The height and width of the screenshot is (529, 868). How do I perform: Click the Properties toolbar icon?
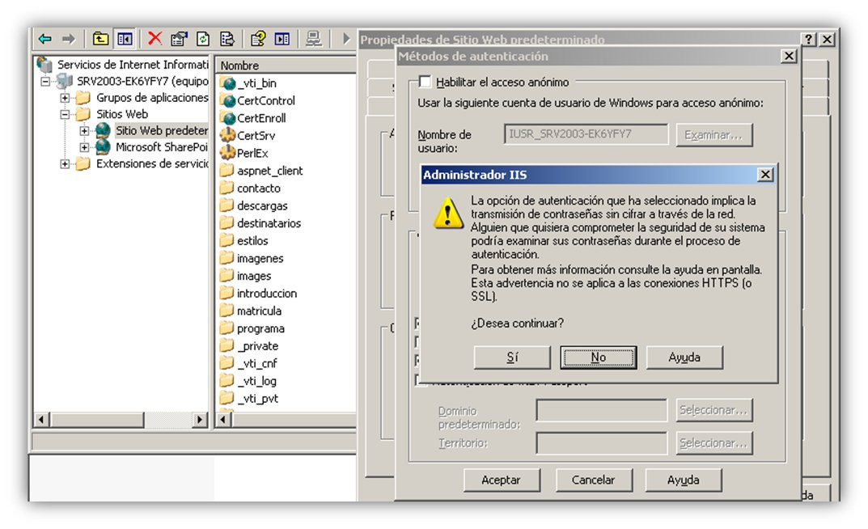point(179,39)
